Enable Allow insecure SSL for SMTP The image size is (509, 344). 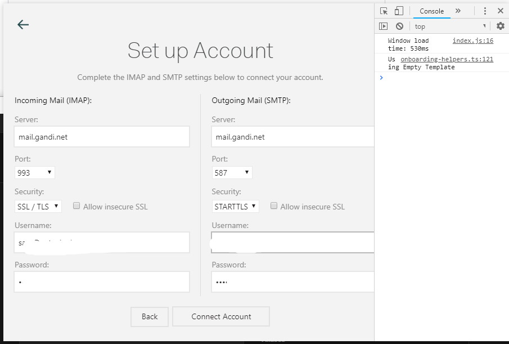(x=274, y=205)
